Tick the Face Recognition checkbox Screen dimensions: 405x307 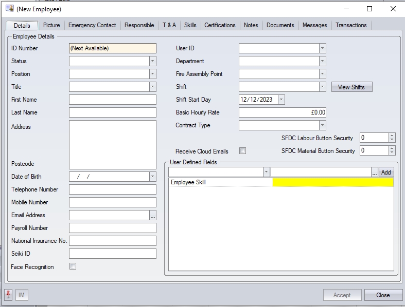(73, 266)
